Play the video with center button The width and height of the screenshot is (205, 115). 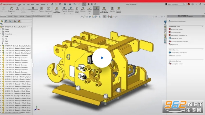pos(102,58)
